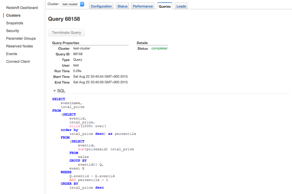Switch to the Configuration tab

pyautogui.click(x=101, y=6)
